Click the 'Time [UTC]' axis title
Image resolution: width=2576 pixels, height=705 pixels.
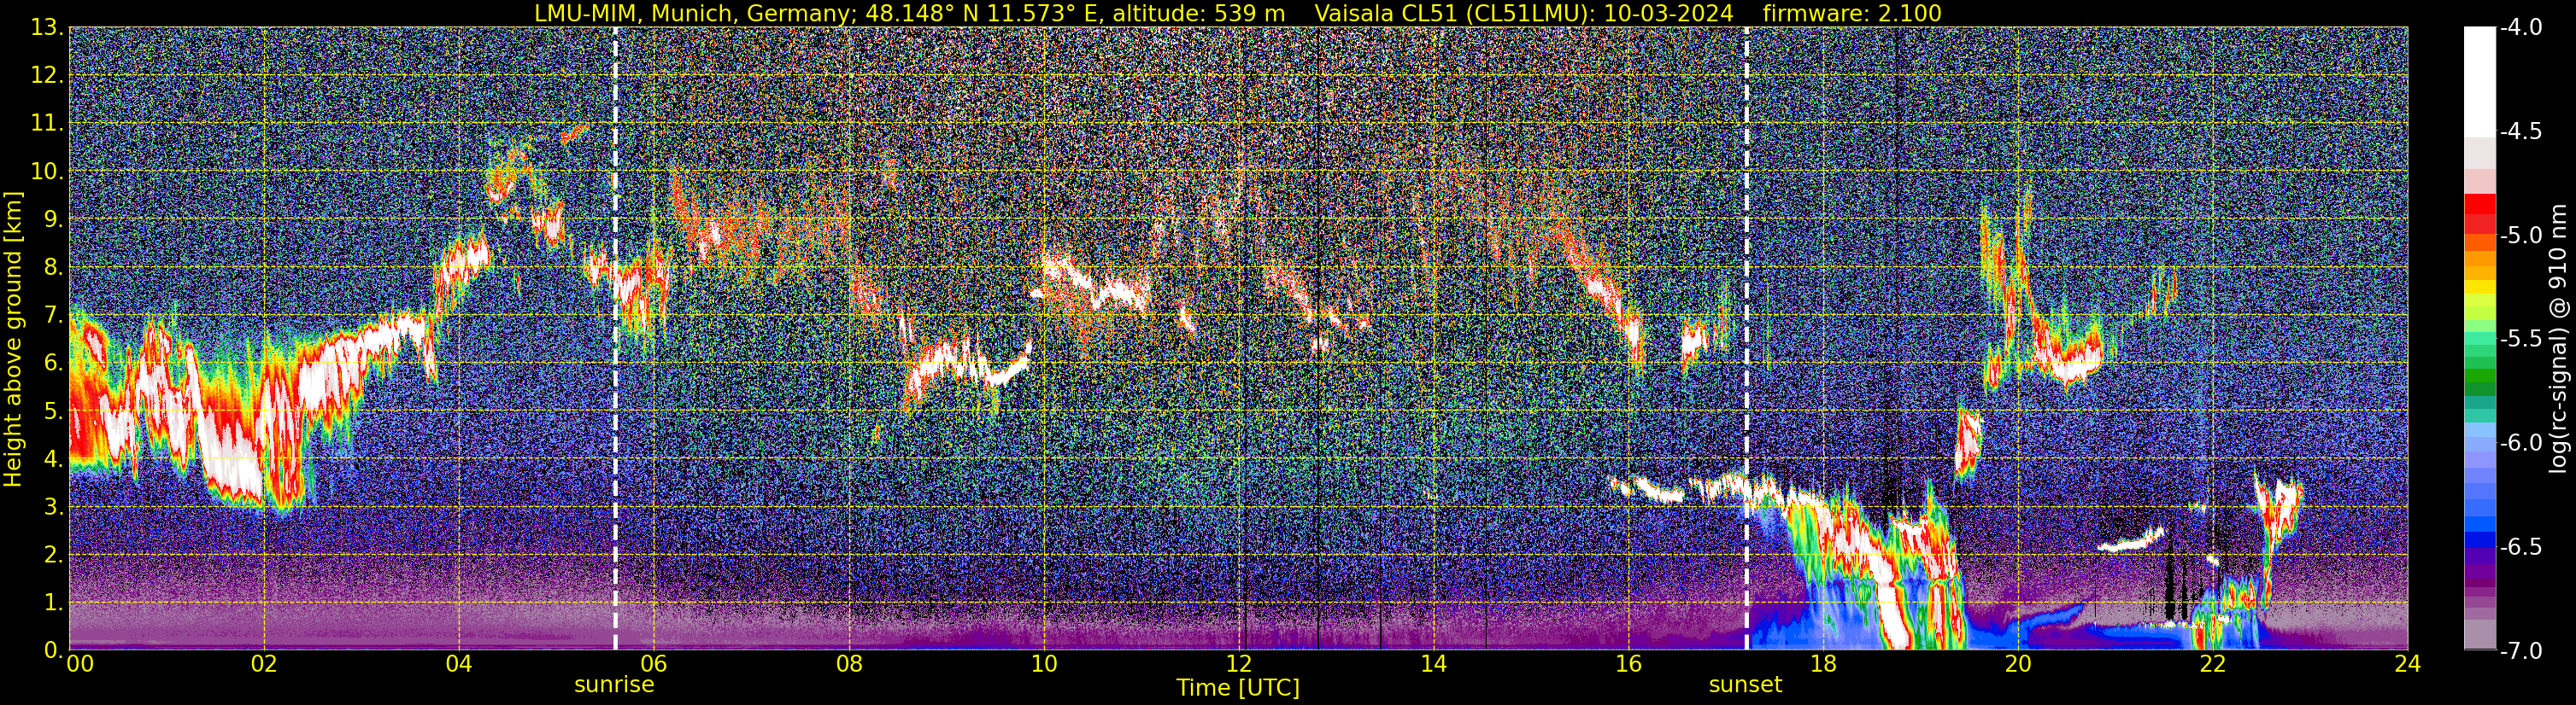[1238, 688]
